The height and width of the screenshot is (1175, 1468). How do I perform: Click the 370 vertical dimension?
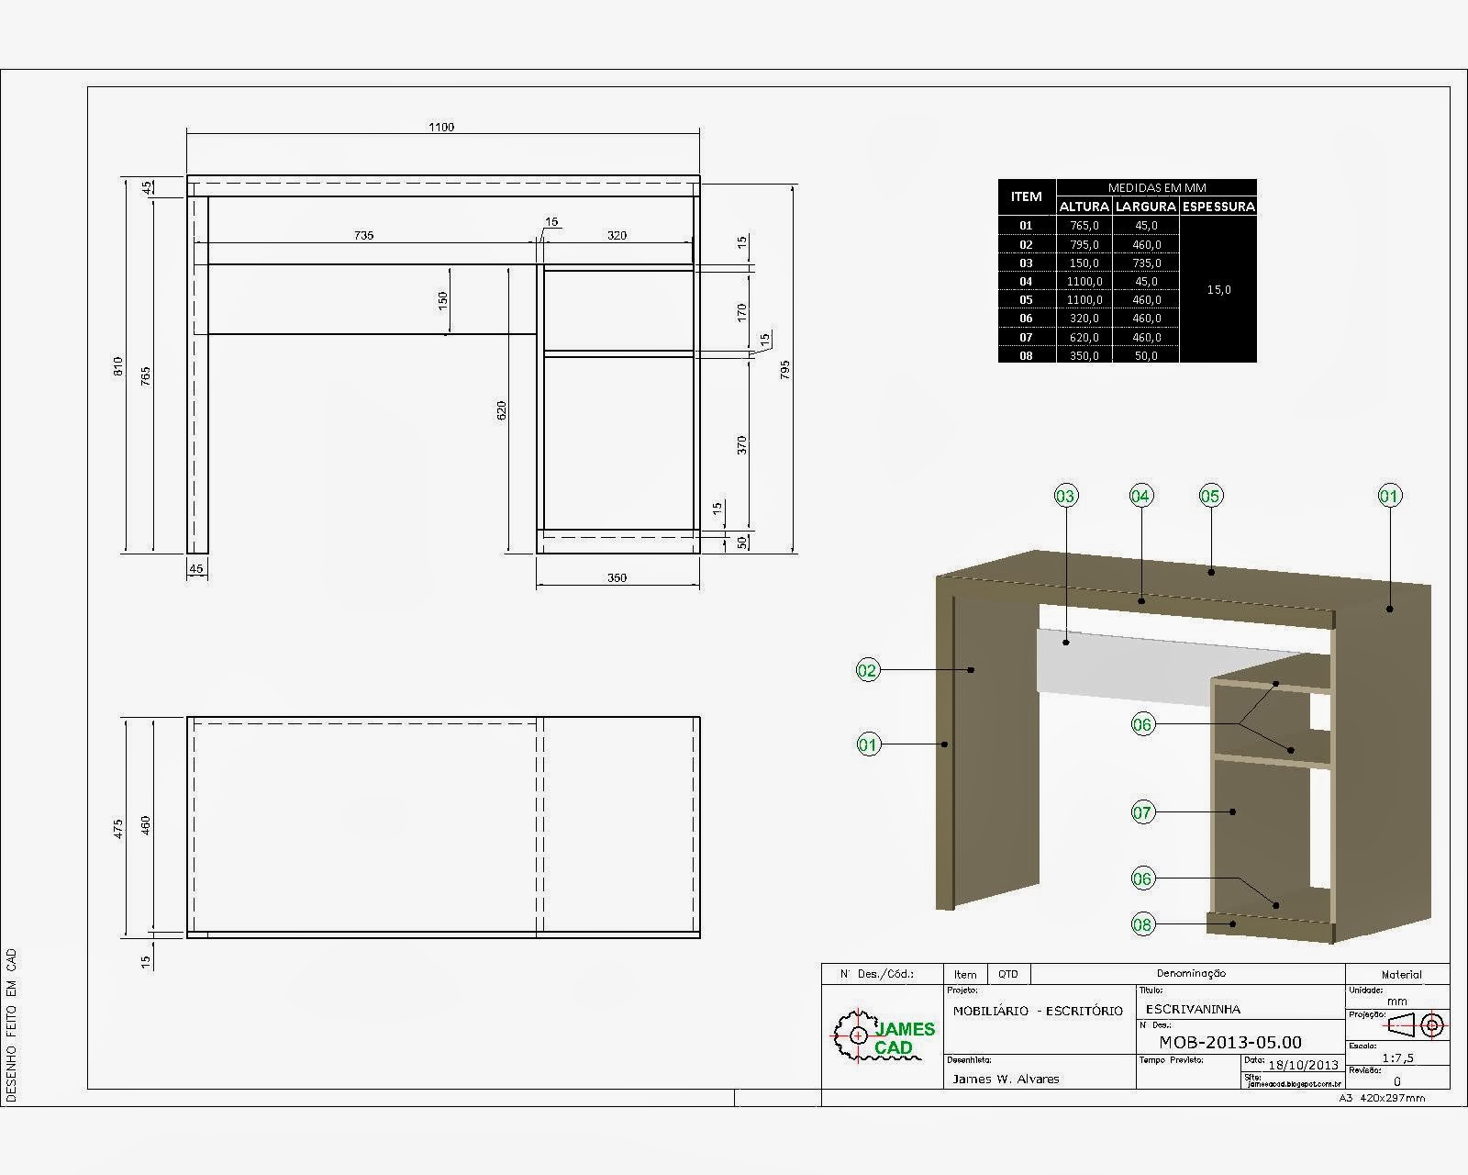[x=742, y=445]
